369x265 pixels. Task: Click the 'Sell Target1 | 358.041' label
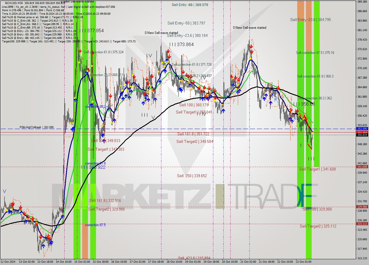click(194, 112)
